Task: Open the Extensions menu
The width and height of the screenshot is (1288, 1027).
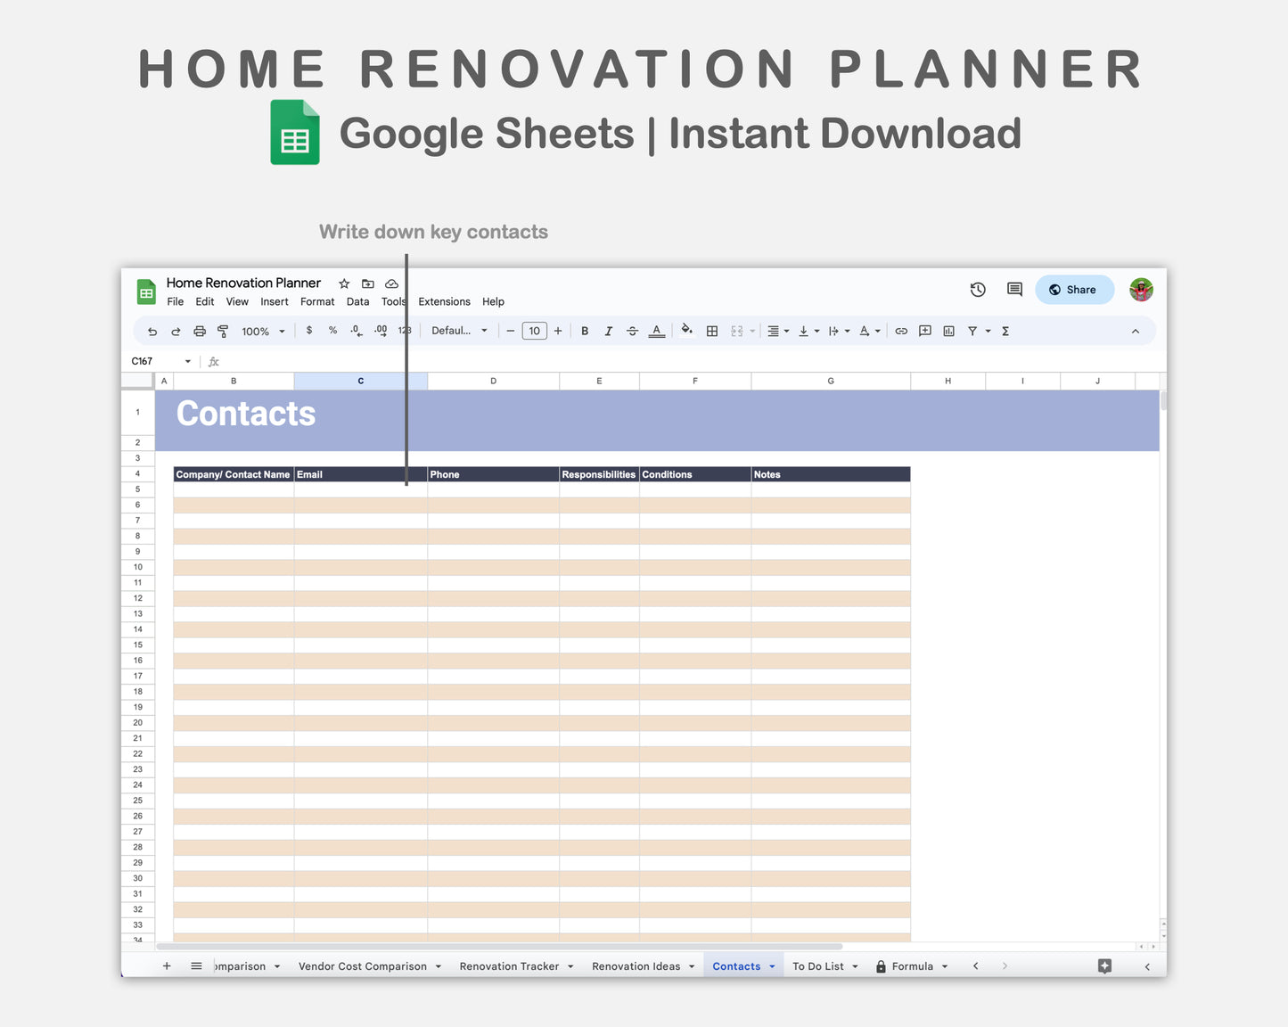Action: 444,302
